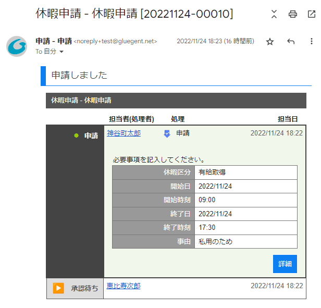Image resolution: width=321 pixels, height=308 pixels.
Task: Open the three-dot more options menu
Action: tap(312, 41)
